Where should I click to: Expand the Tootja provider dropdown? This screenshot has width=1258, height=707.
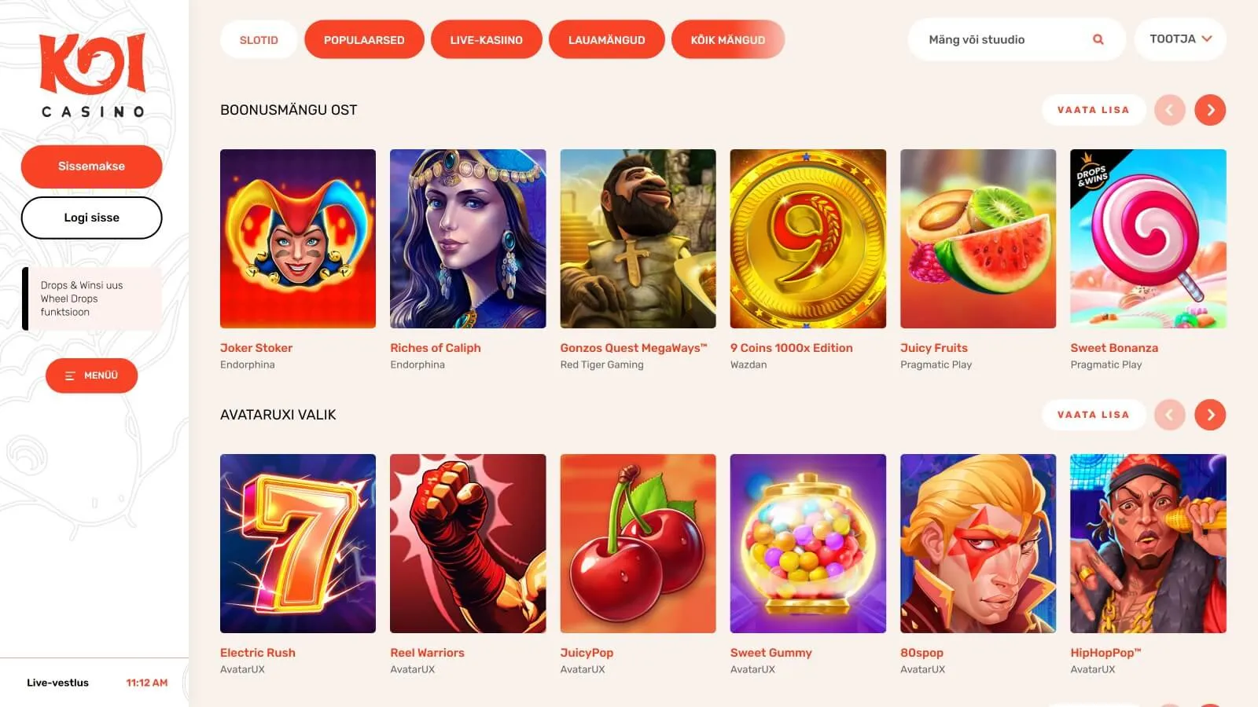1180,39
